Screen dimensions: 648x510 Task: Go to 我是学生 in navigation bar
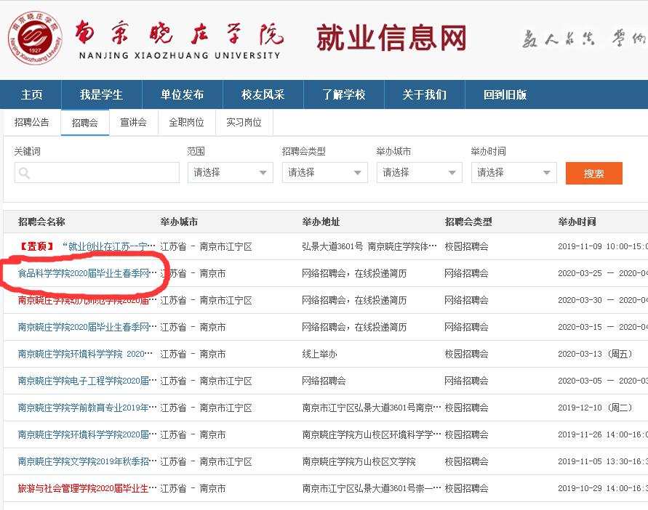point(101,95)
